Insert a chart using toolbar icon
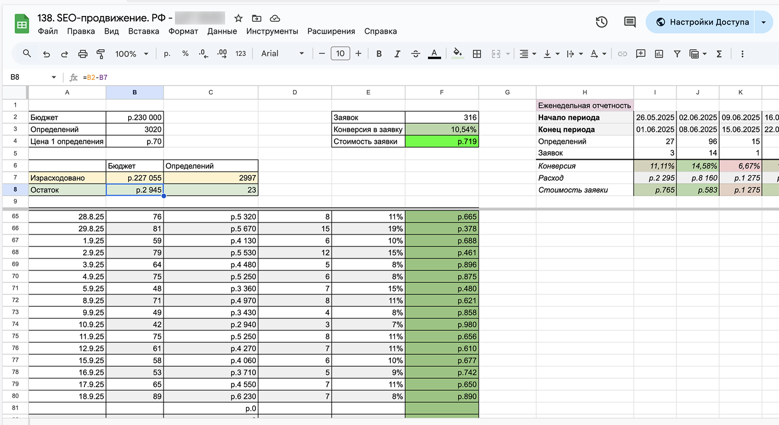 coord(659,54)
